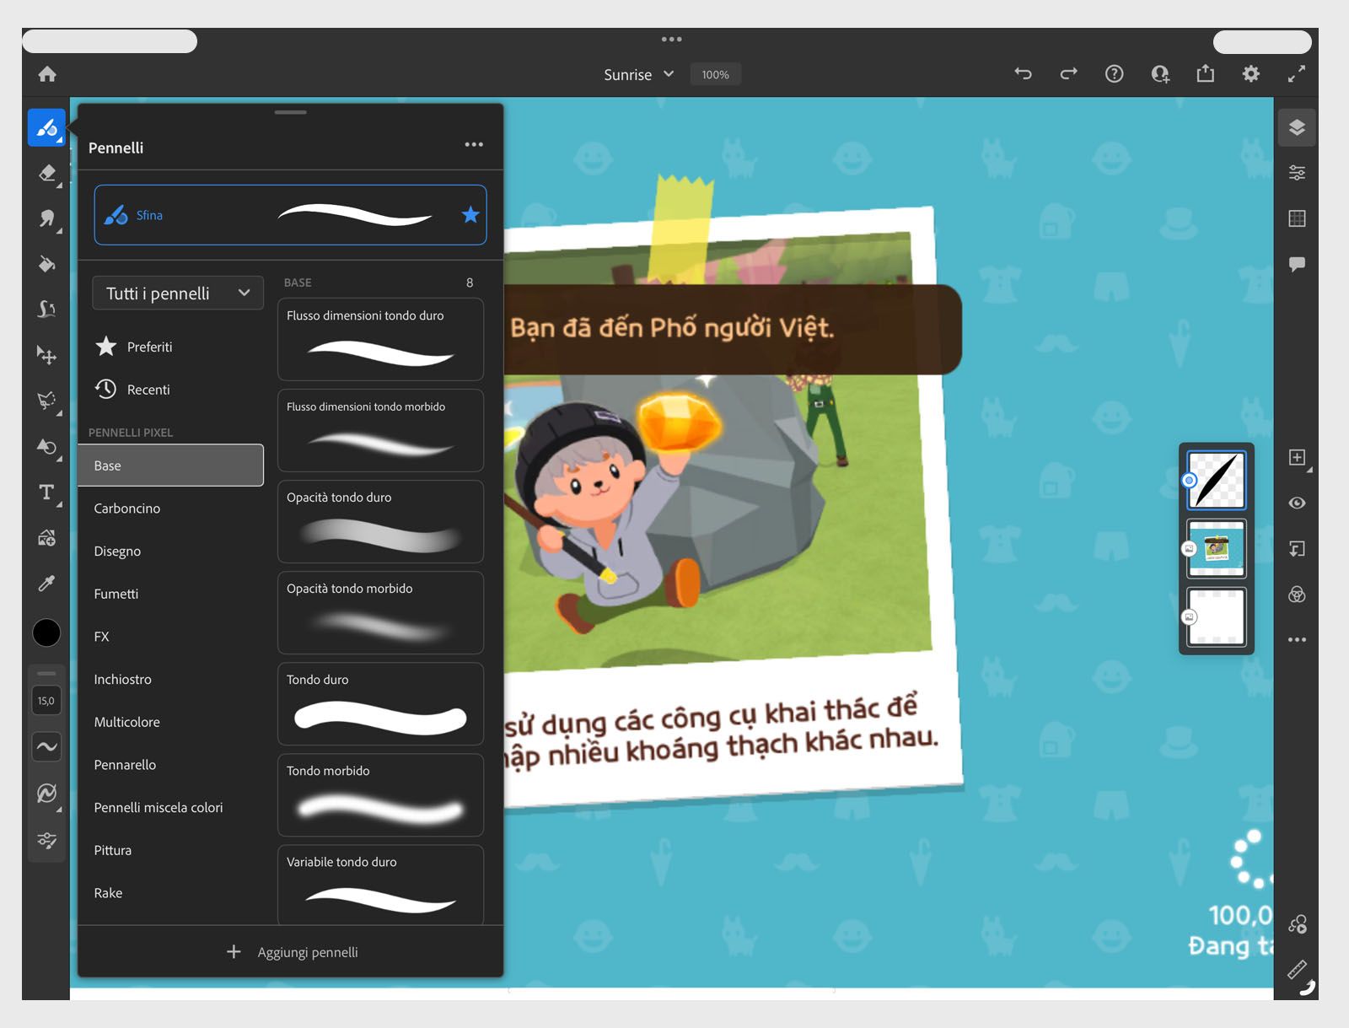The width and height of the screenshot is (1349, 1028).
Task: Select the Disegno brush category
Action: (x=170, y=552)
